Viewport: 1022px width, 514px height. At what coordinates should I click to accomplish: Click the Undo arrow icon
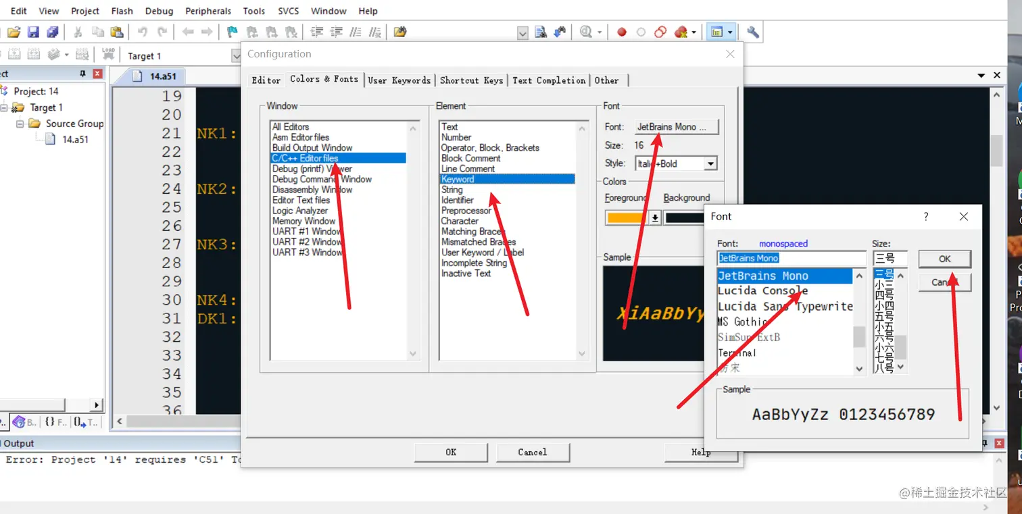point(143,32)
